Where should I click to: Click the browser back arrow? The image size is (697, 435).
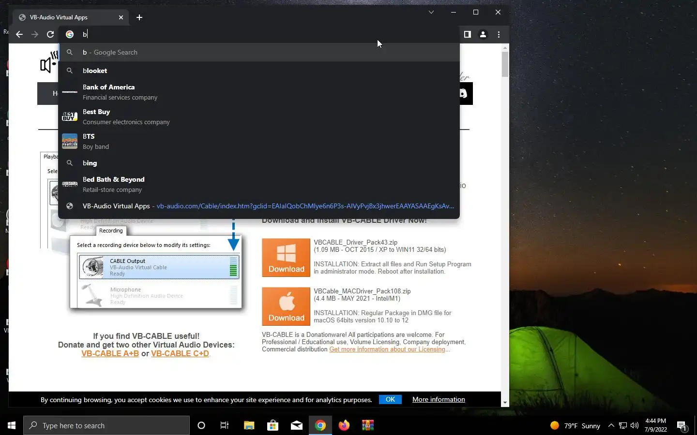[x=19, y=34]
